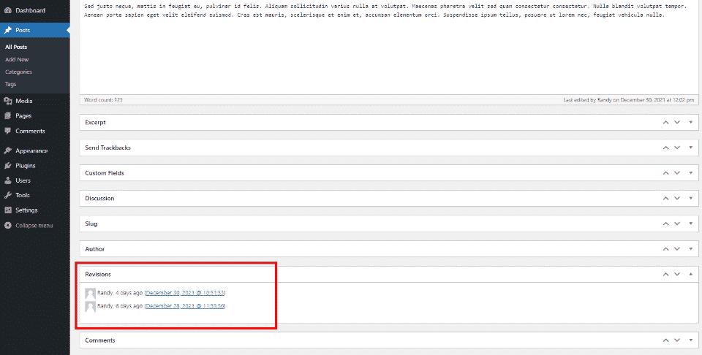Viewport: 702px width, 355px height.
Task: Move Send Trackbacks panel up
Action: tap(665, 148)
